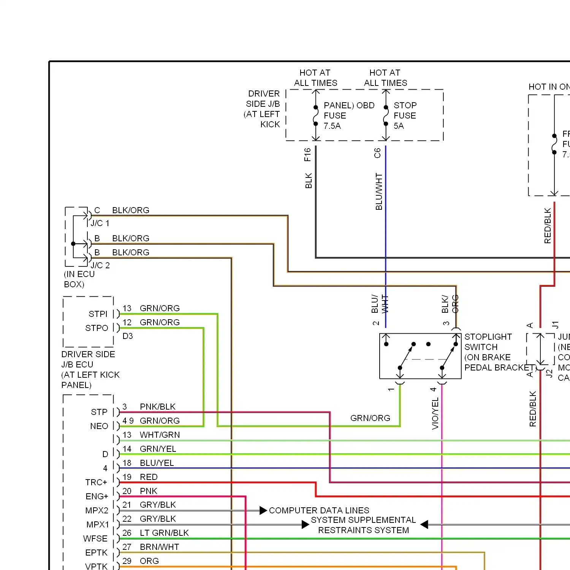Viewport: 570px width, 570px height.
Task: Click the J2 connector label
Action: point(549,374)
